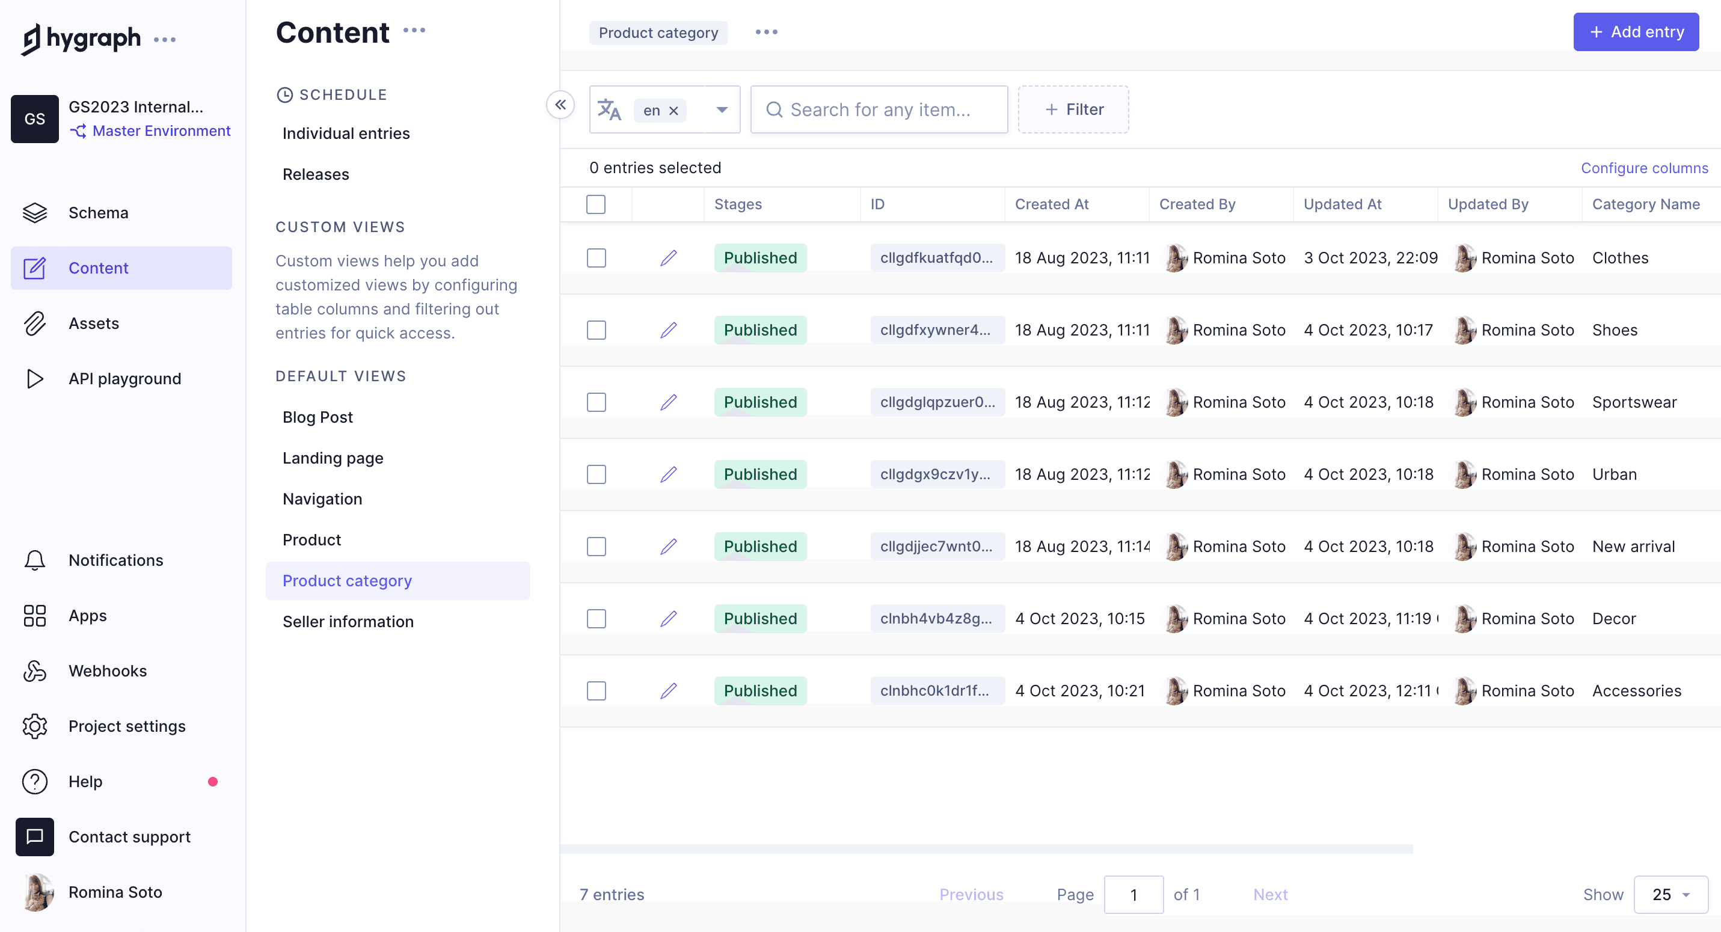Check the Sportswear entry checkbox
The height and width of the screenshot is (932, 1721).
tap(596, 402)
